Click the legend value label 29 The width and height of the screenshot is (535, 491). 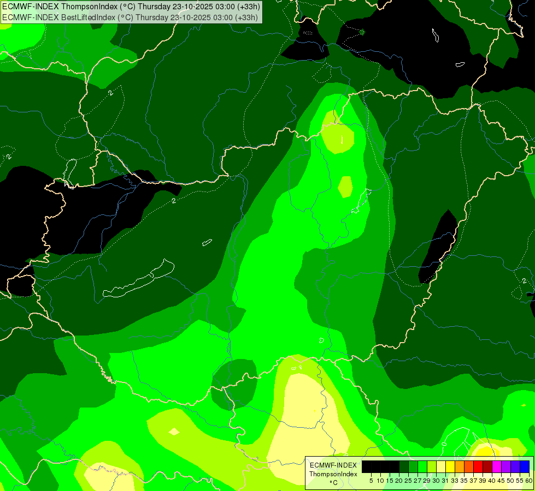click(x=427, y=481)
